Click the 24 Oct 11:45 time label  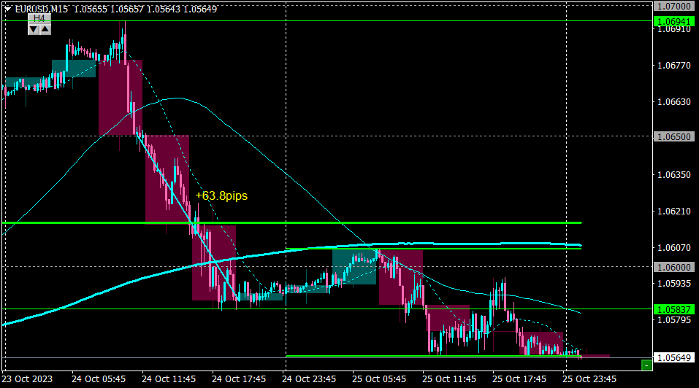coord(169,379)
